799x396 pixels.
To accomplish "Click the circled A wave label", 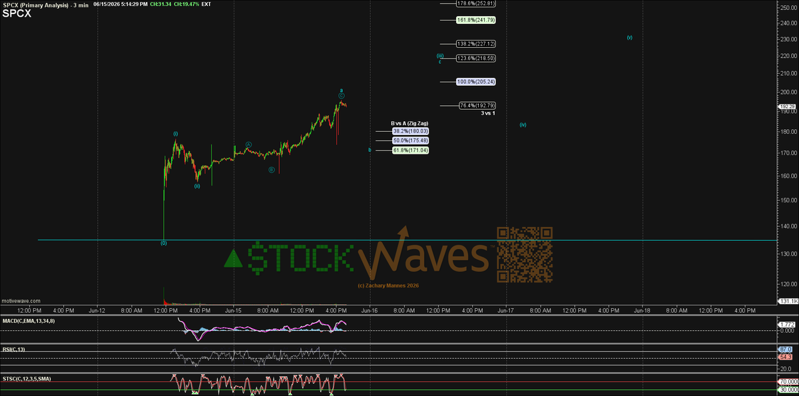I will [x=248, y=144].
